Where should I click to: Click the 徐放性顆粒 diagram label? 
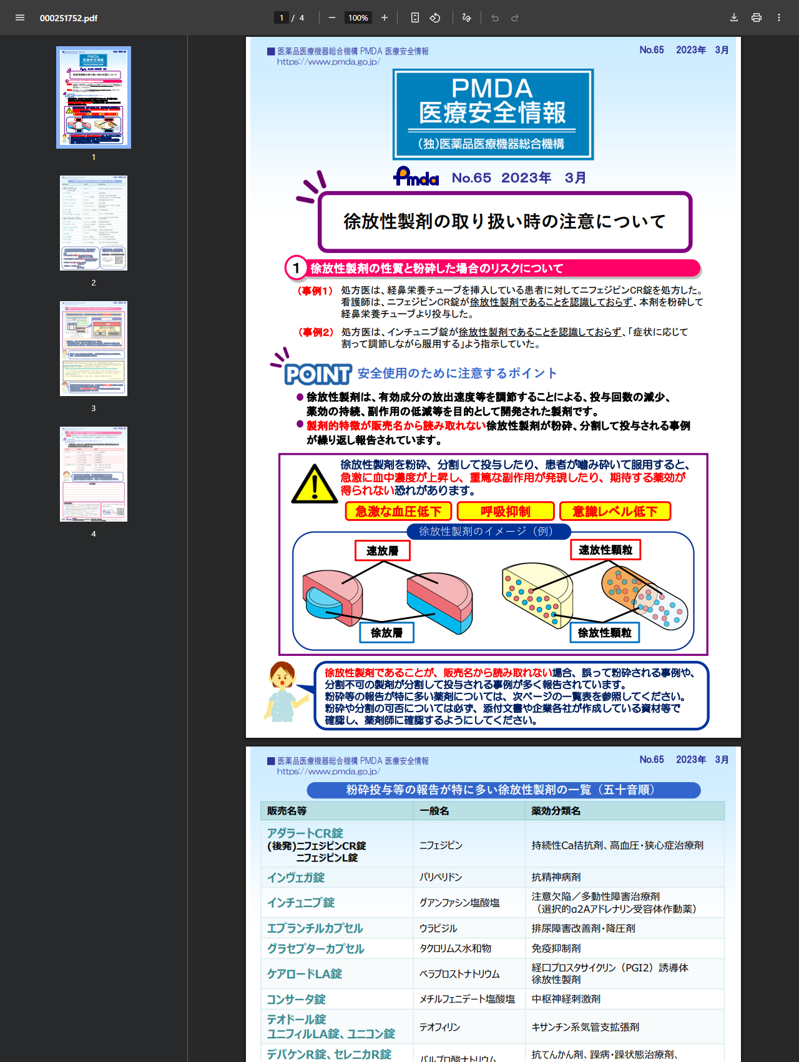tap(605, 633)
